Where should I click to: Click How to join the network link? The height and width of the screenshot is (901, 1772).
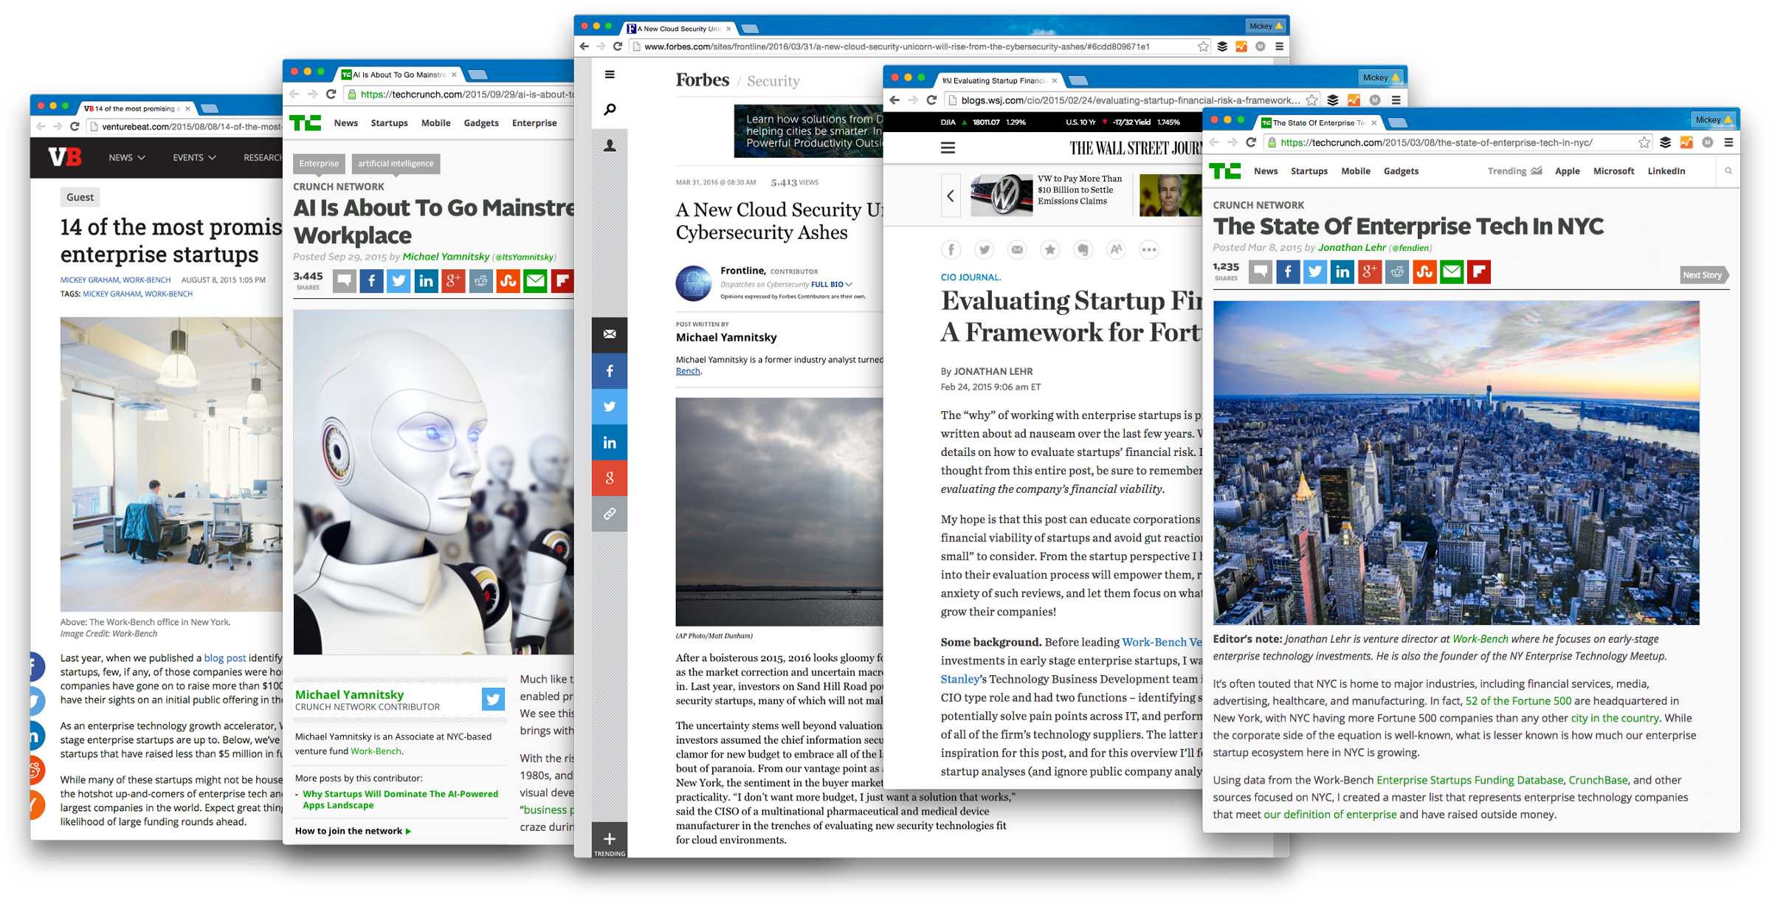coord(353,831)
